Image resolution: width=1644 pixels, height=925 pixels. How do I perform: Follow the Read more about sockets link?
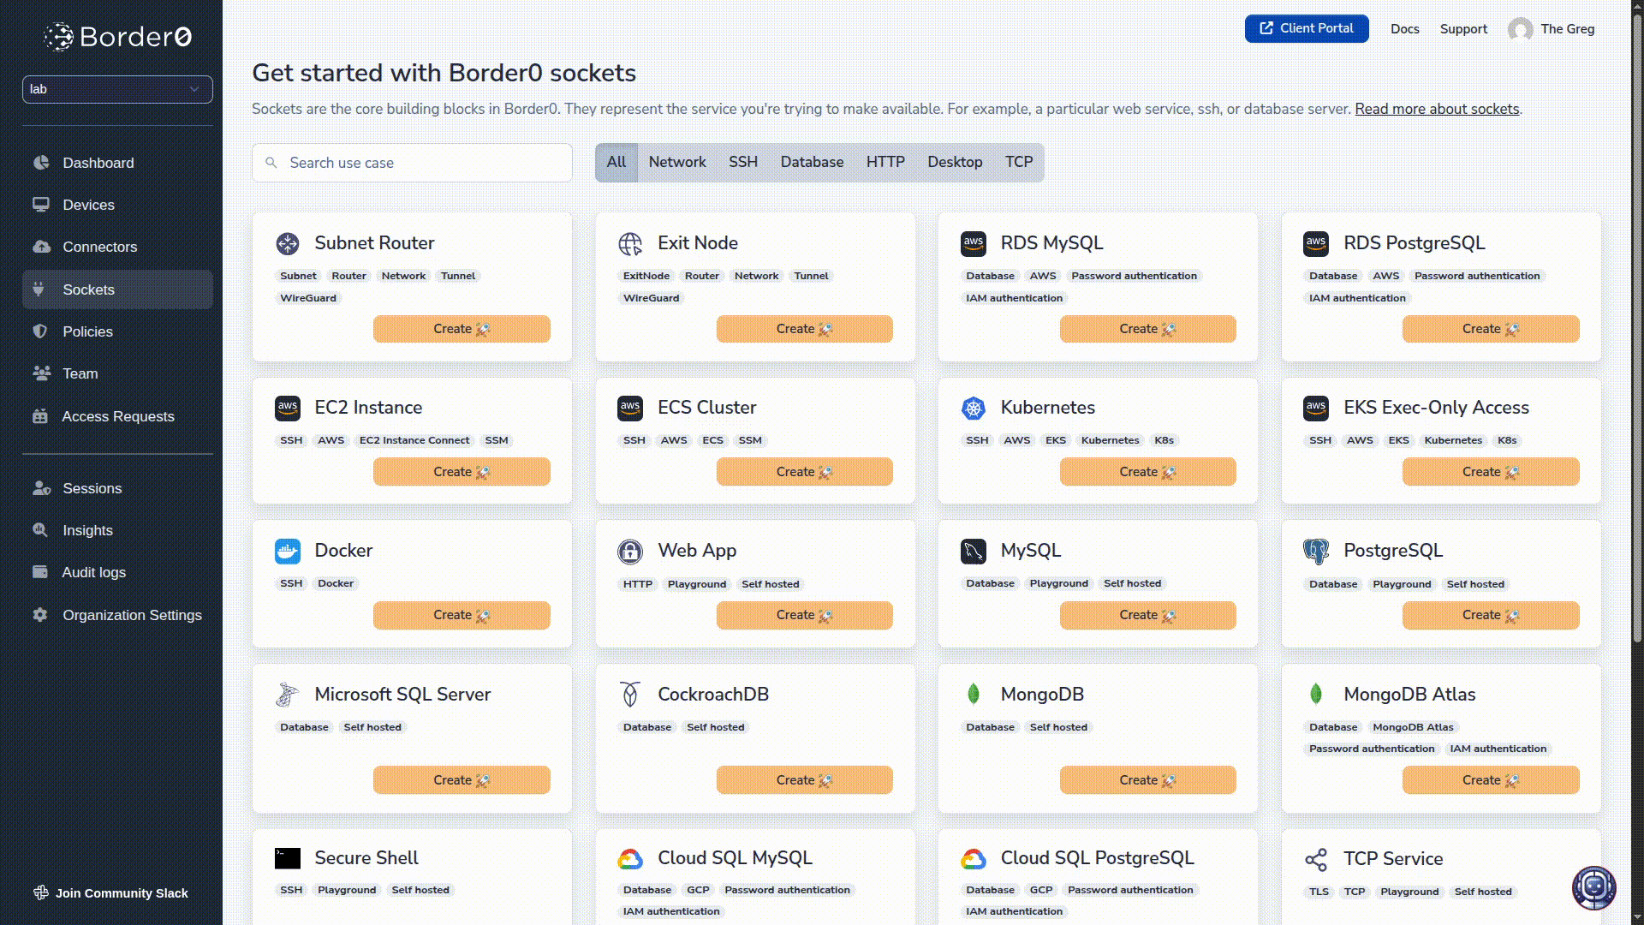(1436, 109)
